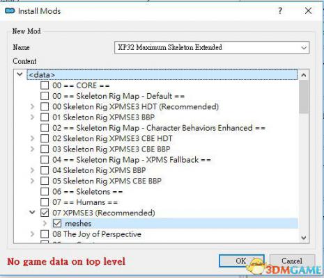Screen dimensions: 324x278
Task: Expand 00 Skeleton Rig XPMSE3 HDT node
Action: [x=32, y=106]
